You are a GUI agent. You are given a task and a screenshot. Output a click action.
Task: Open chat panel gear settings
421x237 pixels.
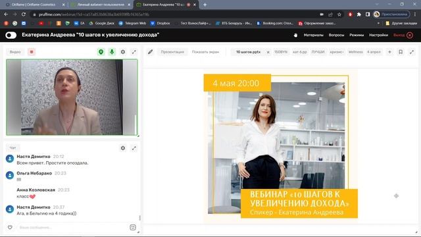pos(123,147)
